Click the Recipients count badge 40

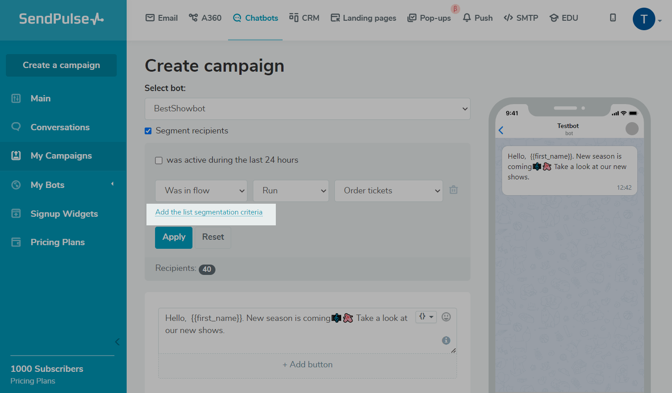coord(207,270)
